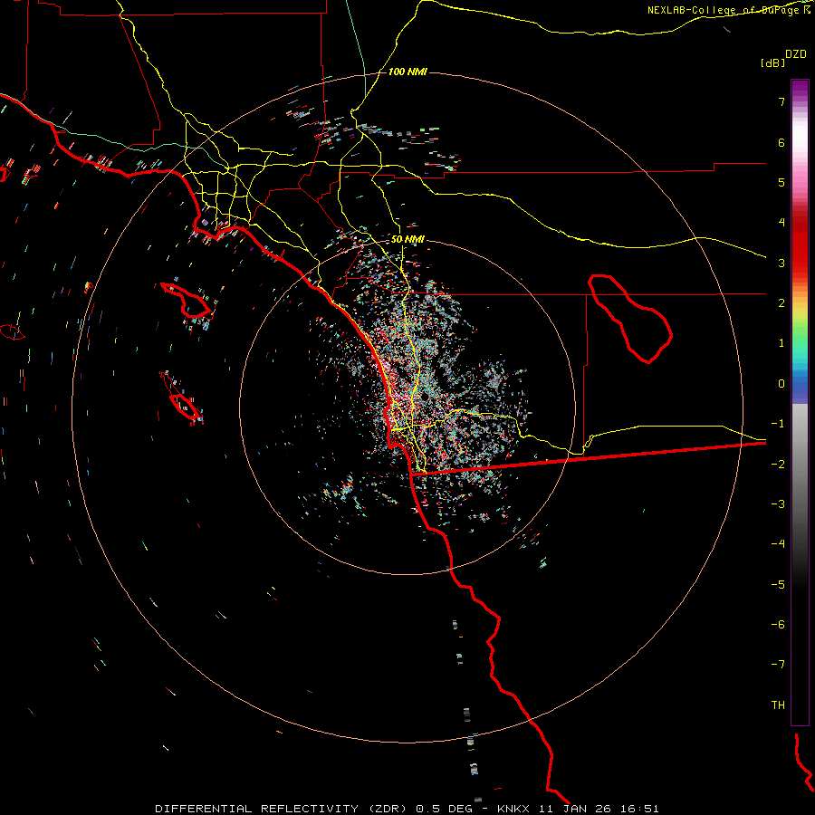Click the red Salton Sea outline
The width and height of the screenshot is (815, 815).
click(630, 318)
